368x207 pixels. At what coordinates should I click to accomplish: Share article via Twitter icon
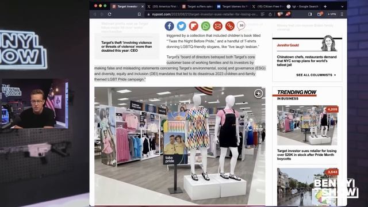(182, 26)
